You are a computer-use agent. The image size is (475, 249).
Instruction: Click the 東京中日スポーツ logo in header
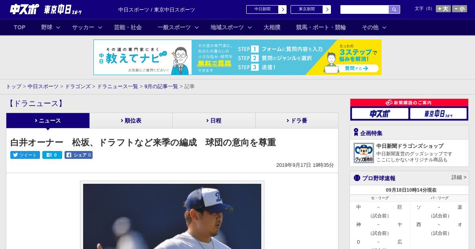tap(63, 9)
